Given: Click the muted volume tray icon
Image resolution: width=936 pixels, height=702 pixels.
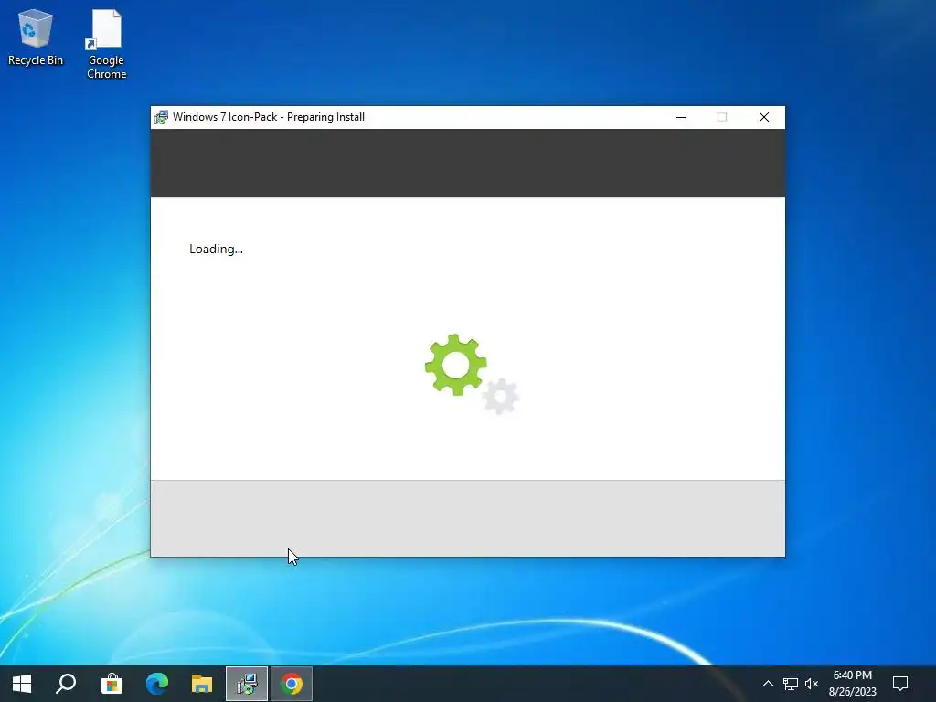Looking at the screenshot, I should [x=812, y=684].
